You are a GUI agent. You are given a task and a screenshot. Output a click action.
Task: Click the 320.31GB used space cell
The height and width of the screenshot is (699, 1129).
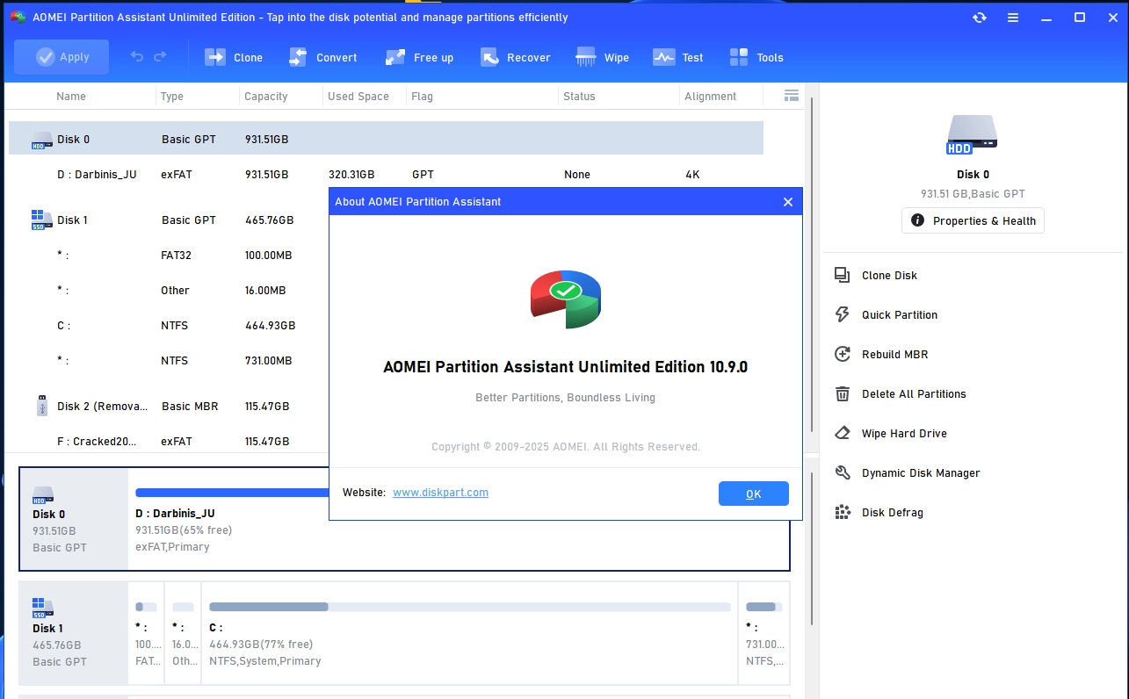(x=351, y=175)
